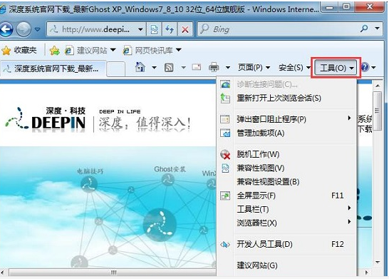The height and width of the screenshot is (279, 389).
Task: Toggle 建议网站(G) menu entry
Action: pyautogui.click(x=286, y=265)
